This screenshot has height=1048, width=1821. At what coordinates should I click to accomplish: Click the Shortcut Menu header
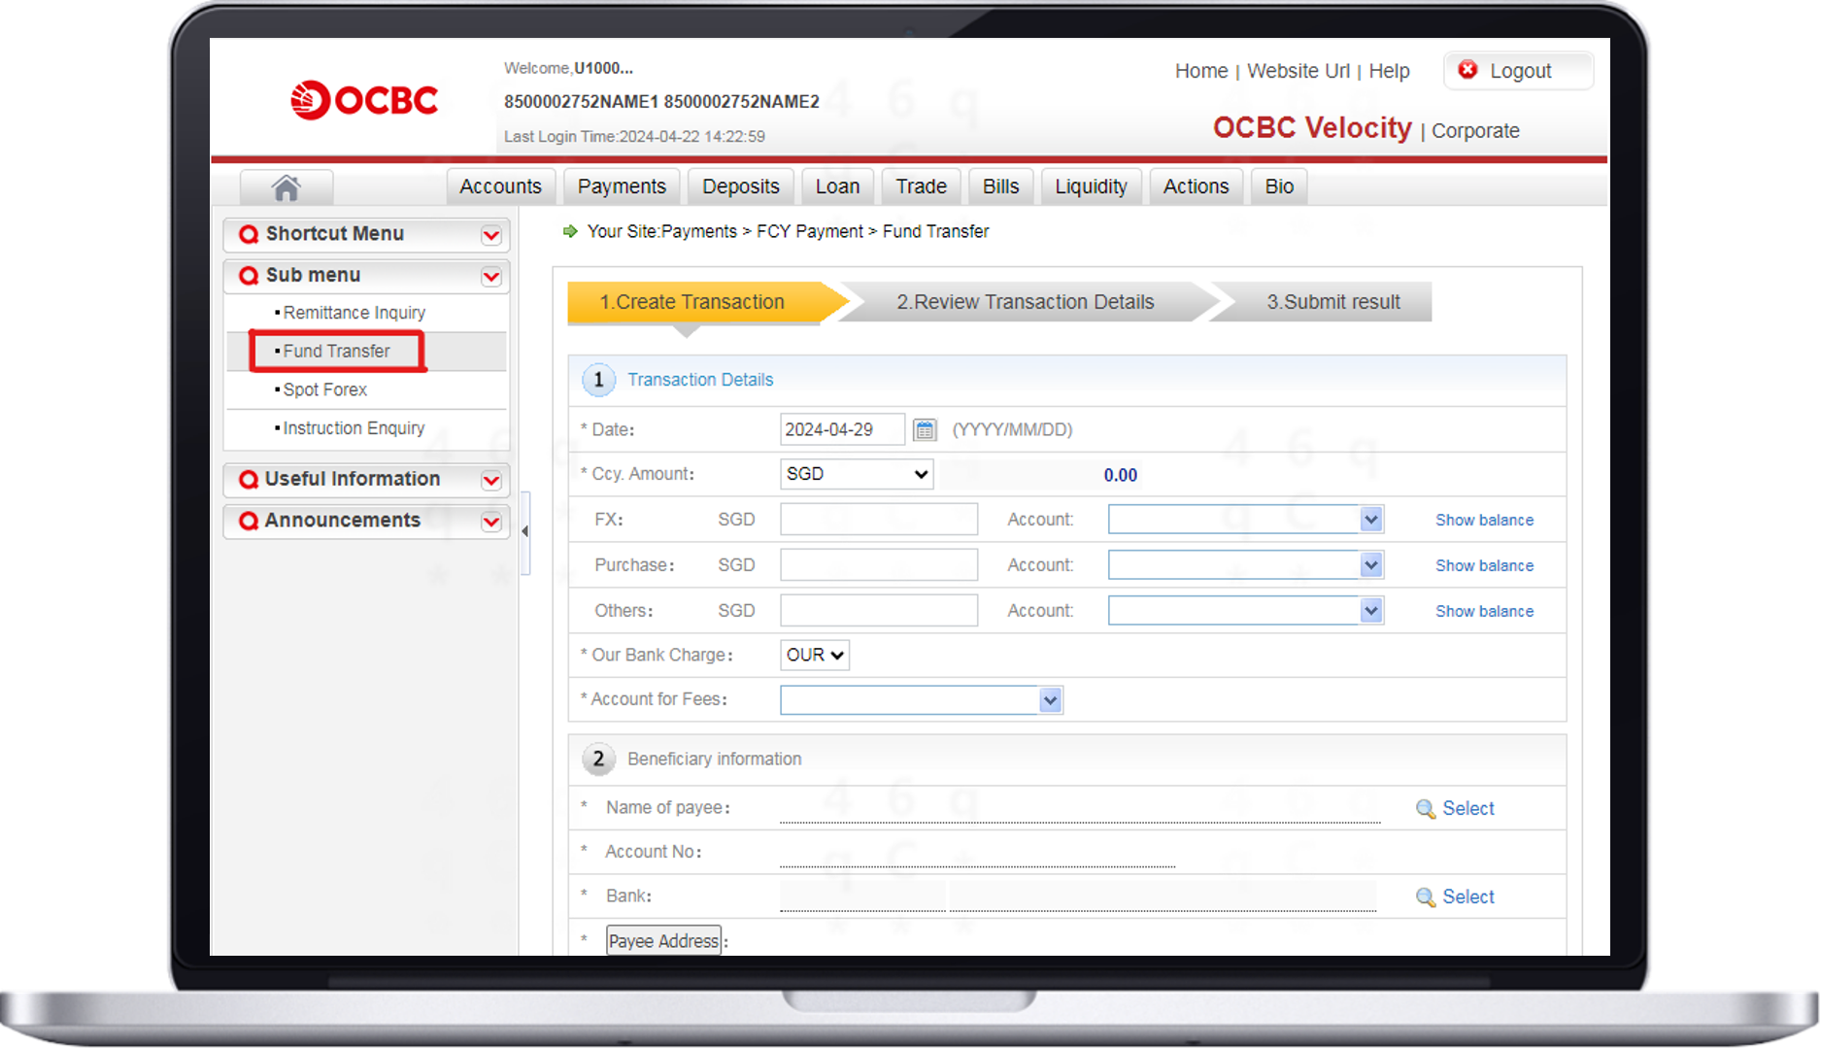[367, 235]
